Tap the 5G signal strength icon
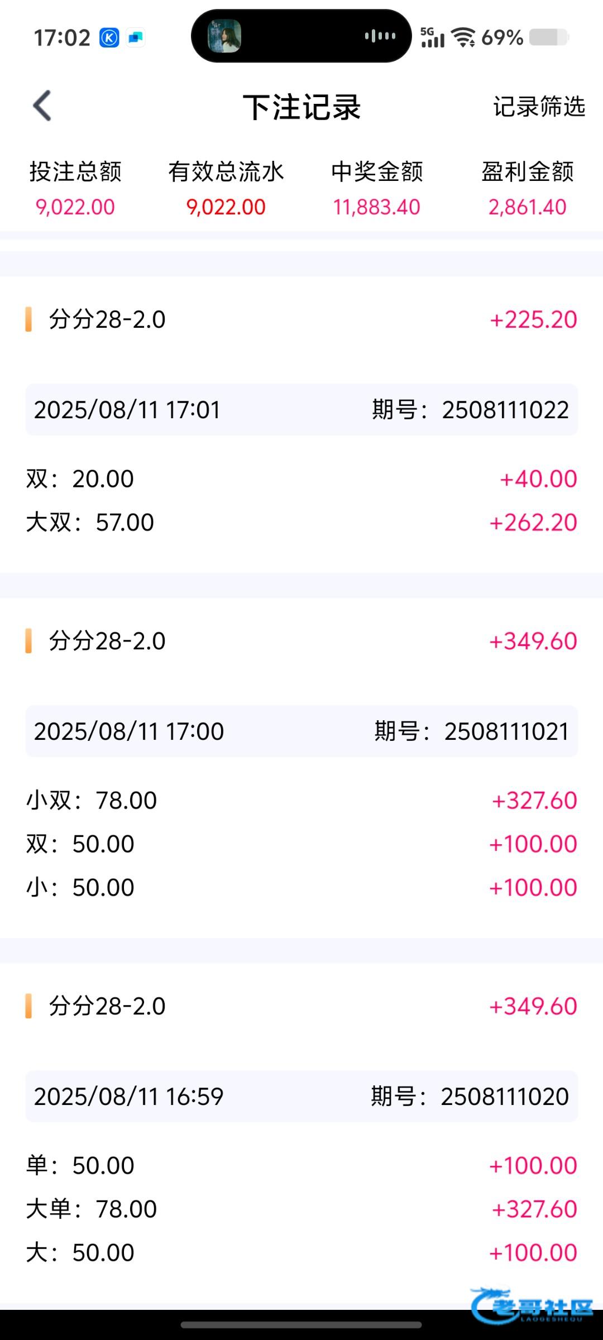603x1340 pixels. (x=433, y=37)
